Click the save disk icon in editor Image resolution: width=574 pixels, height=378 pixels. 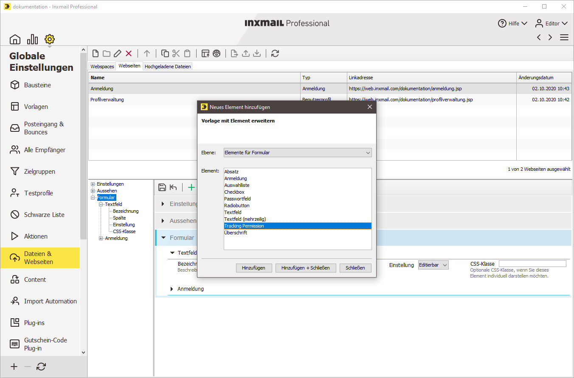coord(162,187)
